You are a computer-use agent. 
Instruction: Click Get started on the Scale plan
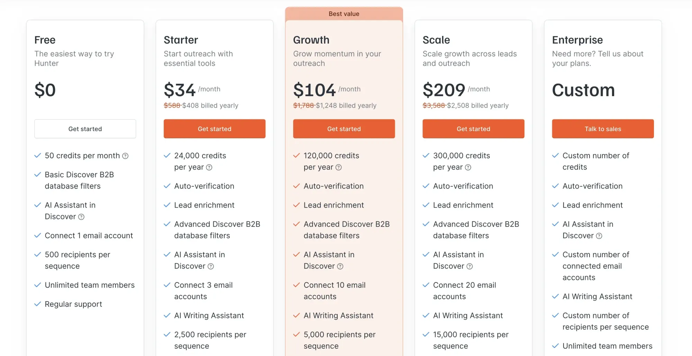click(x=473, y=129)
